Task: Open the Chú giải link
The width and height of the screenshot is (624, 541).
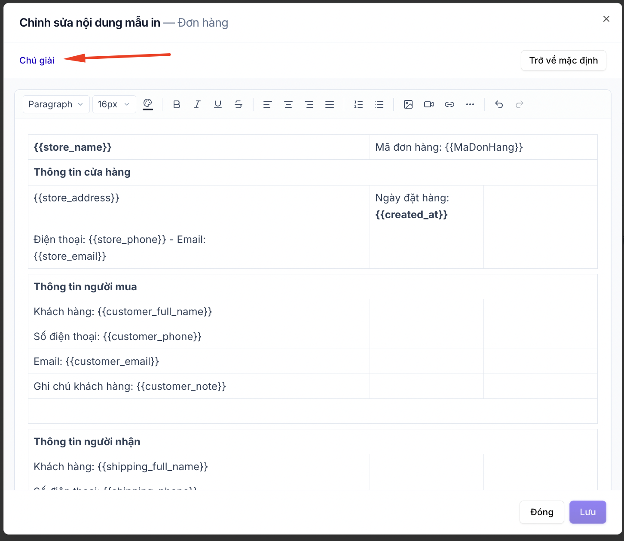Action: (37, 61)
